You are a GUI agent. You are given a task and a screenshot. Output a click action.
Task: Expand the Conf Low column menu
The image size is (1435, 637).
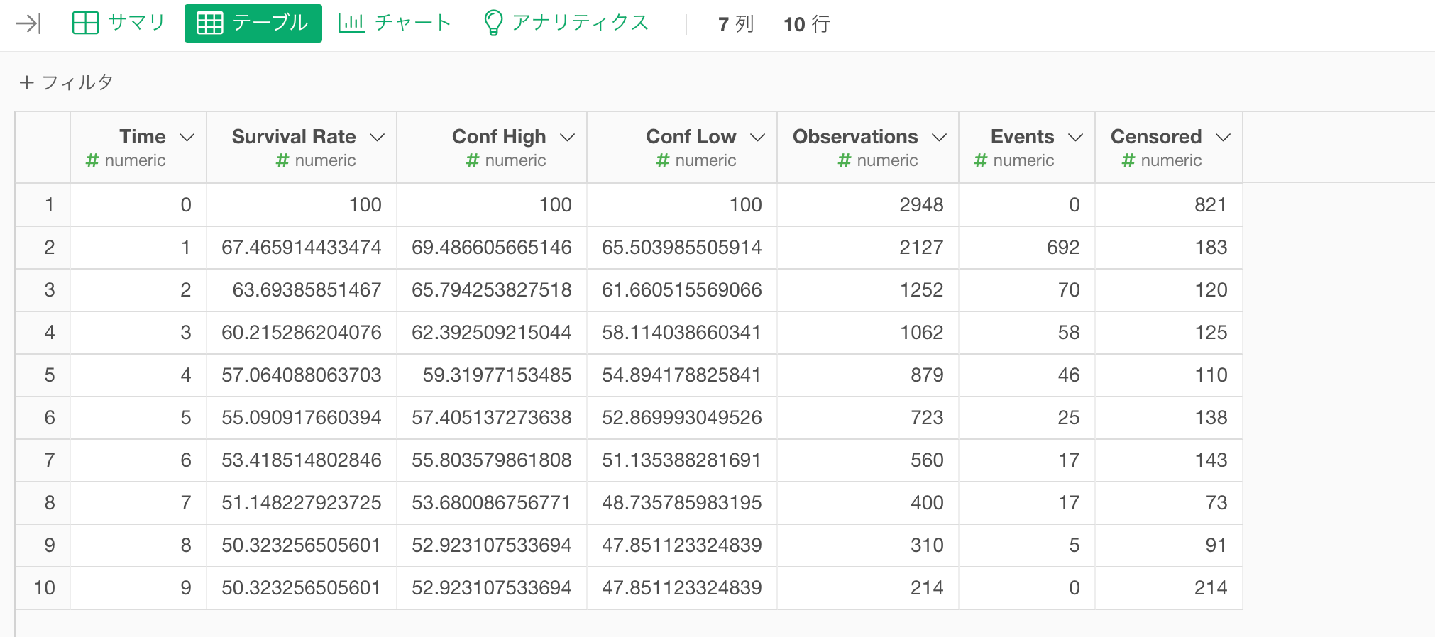pos(758,137)
